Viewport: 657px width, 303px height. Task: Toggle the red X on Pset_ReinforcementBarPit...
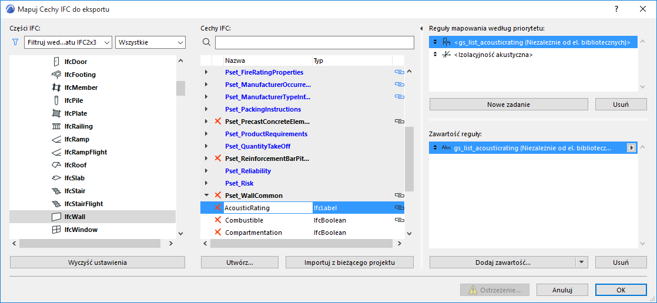click(x=218, y=159)
